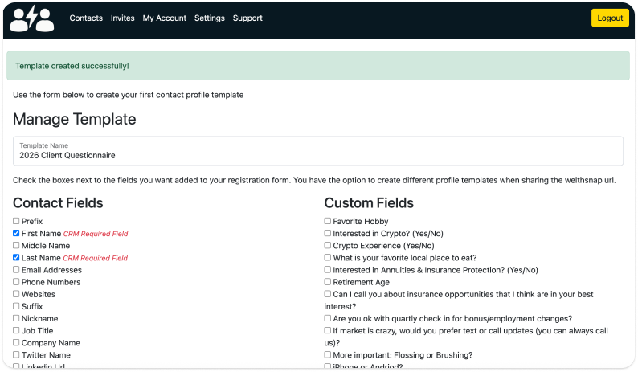Open My Account in navigation bar
Image resolution: width=638 pixels, height=372 pixels.
pos(165,18)
